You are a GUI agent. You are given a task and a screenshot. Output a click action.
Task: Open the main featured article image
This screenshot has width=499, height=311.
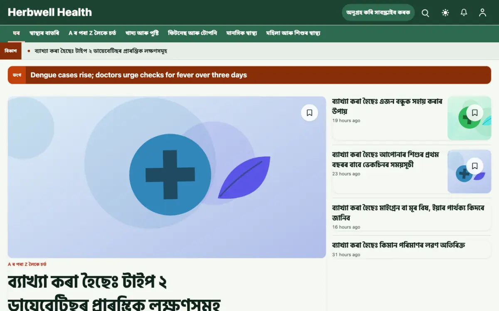167,177
